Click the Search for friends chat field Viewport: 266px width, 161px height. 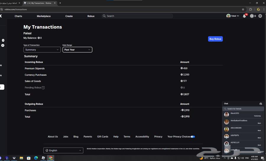point(243,109)
